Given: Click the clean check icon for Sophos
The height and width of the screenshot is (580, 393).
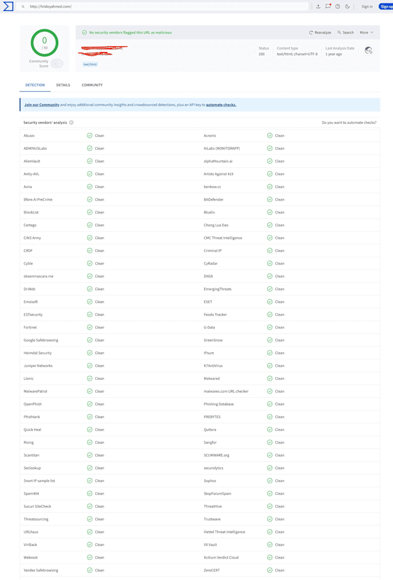Looking at the screenshot, I should (269, 481).
